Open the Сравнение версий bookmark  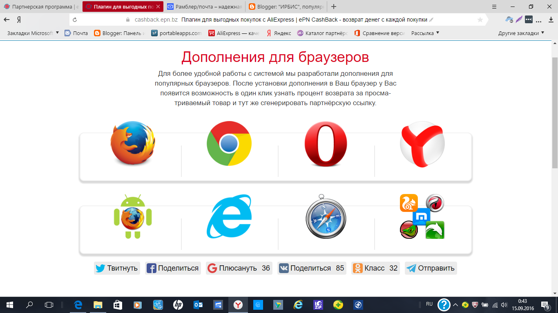pos(380,33)
